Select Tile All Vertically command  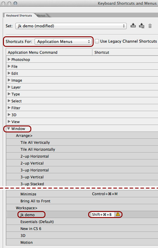tap(82, 142)
